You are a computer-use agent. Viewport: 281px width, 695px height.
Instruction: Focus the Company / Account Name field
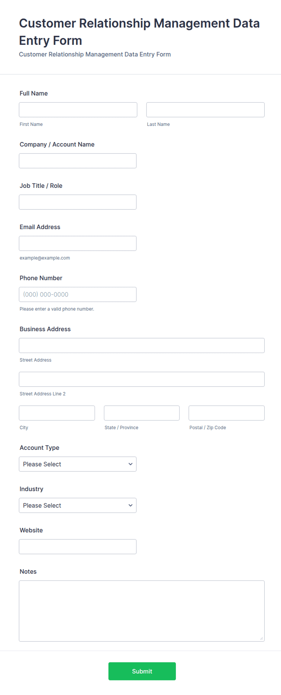pyautogui.click(x=78, y=161)
